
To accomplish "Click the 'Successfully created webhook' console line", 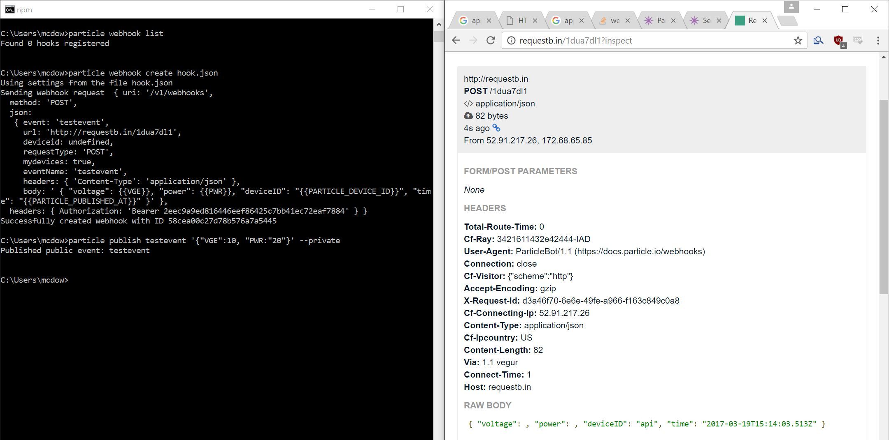I will 138,221.
